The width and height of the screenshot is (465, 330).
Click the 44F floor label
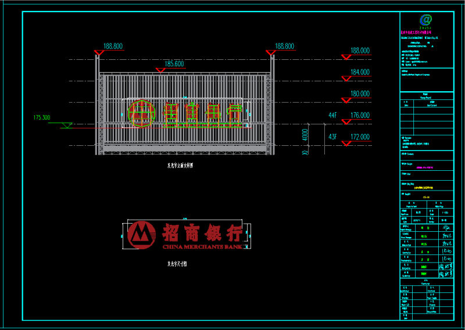point(332,116)
